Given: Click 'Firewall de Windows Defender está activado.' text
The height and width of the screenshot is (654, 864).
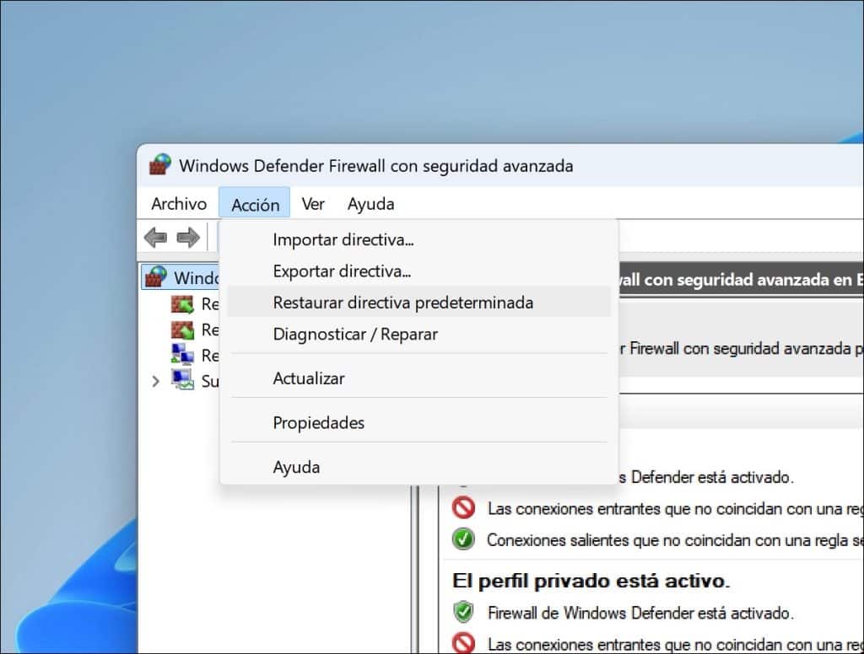Looking at the screenshot, I should pos(640,613).
